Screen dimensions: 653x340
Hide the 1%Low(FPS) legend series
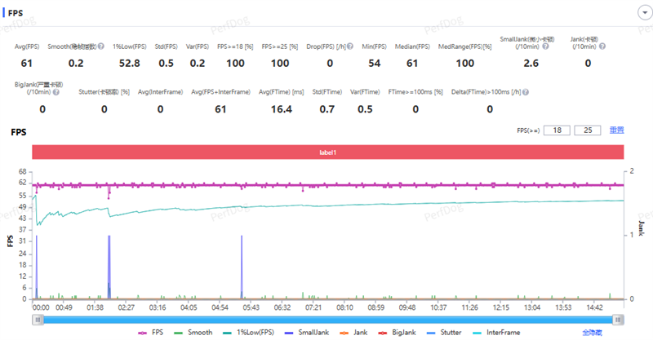pos(247,333)
